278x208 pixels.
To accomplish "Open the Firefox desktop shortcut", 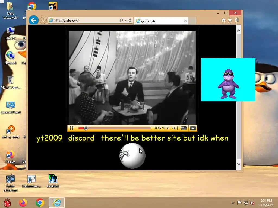I will tap(11, 157).
